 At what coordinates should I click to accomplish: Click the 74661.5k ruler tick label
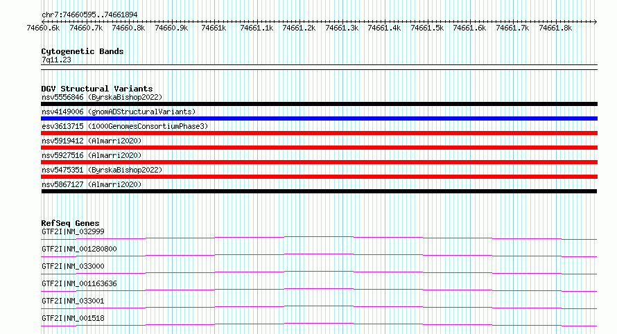[x=427, y=28]
